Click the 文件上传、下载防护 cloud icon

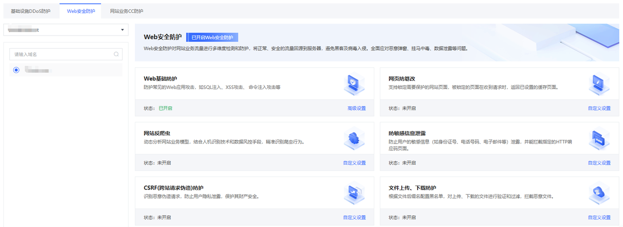pyautogui.click(x=598, y=193)
